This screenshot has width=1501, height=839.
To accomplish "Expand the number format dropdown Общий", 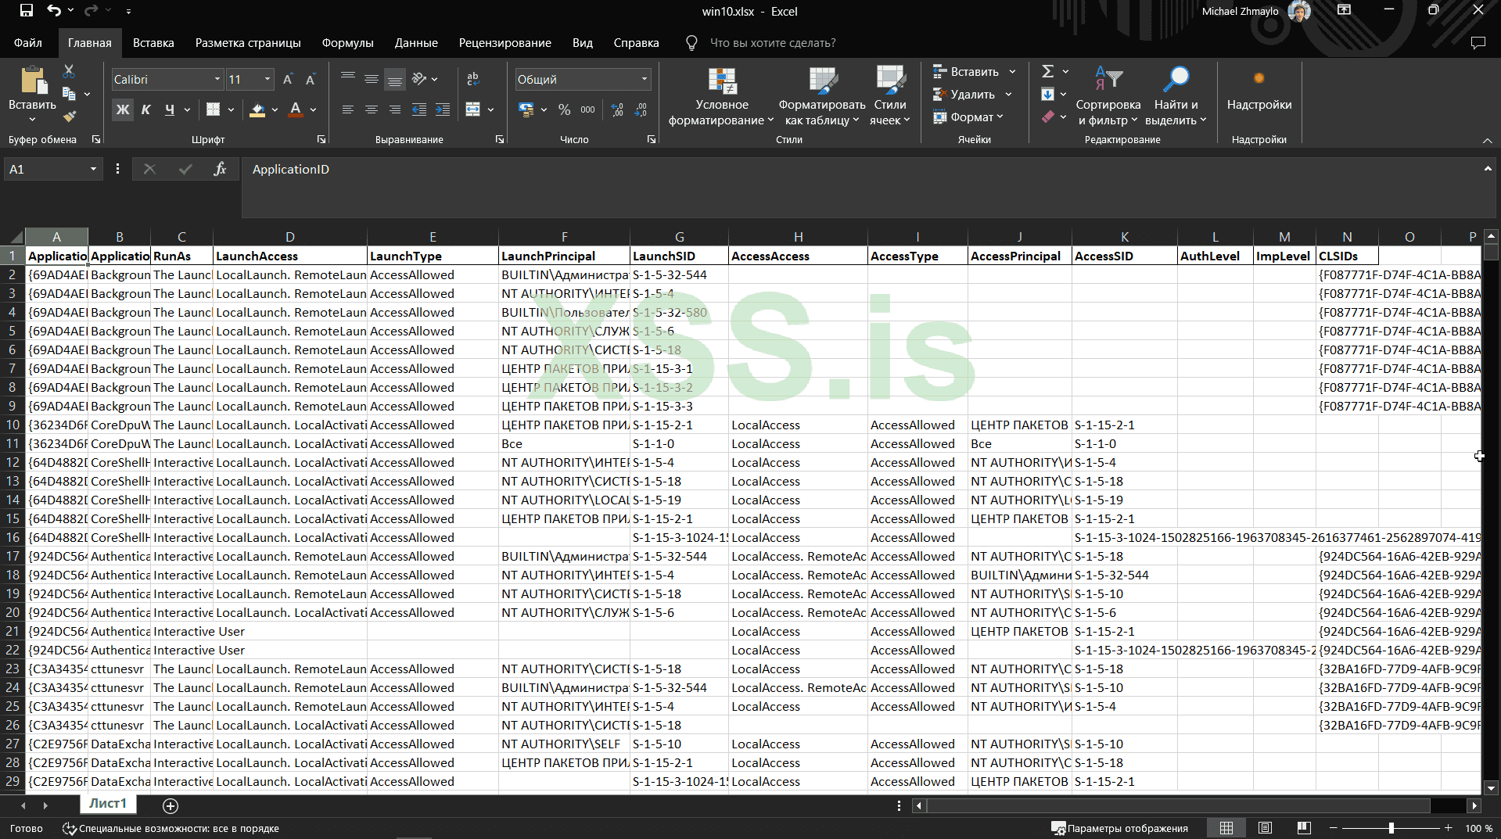I will (645, 79).
